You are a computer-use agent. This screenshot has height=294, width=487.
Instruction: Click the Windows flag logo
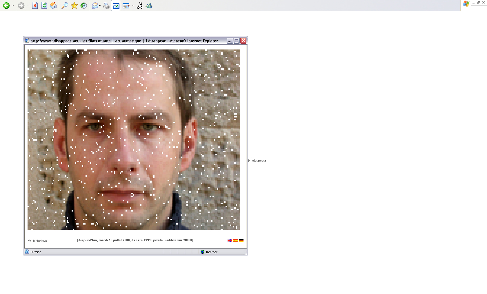click(466, 4)
